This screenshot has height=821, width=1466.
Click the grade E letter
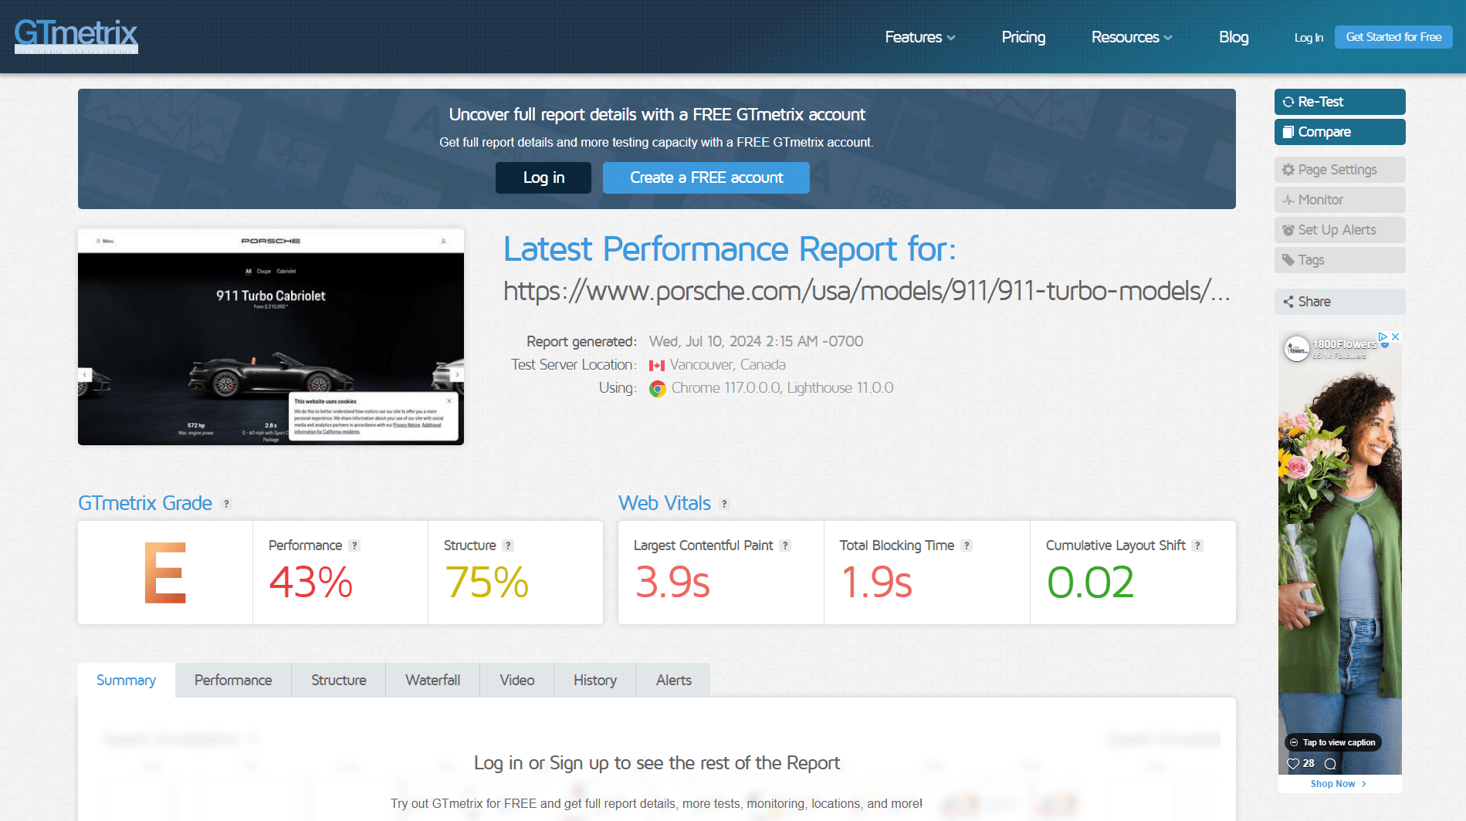[165, 573]
